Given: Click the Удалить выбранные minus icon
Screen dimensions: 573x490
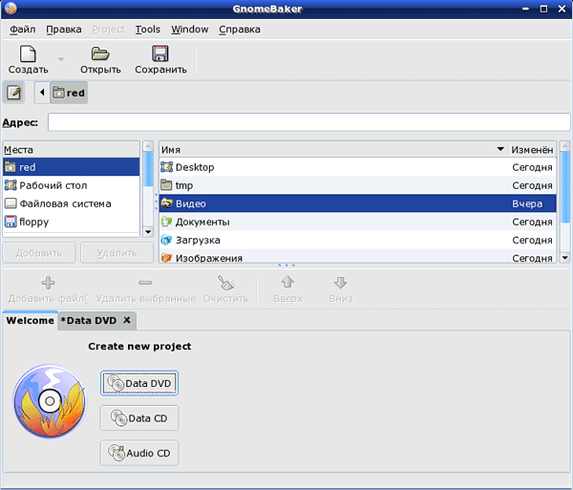Looking at the screenshot, I should [145, 283].
